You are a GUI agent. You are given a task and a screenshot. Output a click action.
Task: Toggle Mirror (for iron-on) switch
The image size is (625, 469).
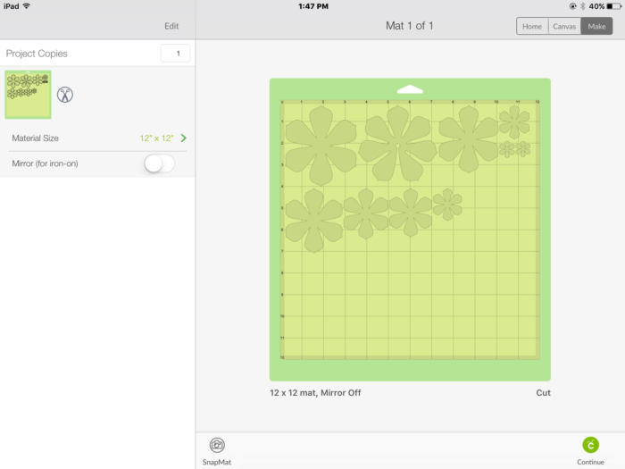click(x=160, y=163)
